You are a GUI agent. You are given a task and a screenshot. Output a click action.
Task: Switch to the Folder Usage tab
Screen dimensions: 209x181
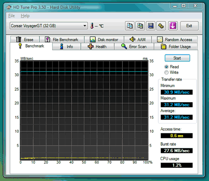(x=176, y=46)
